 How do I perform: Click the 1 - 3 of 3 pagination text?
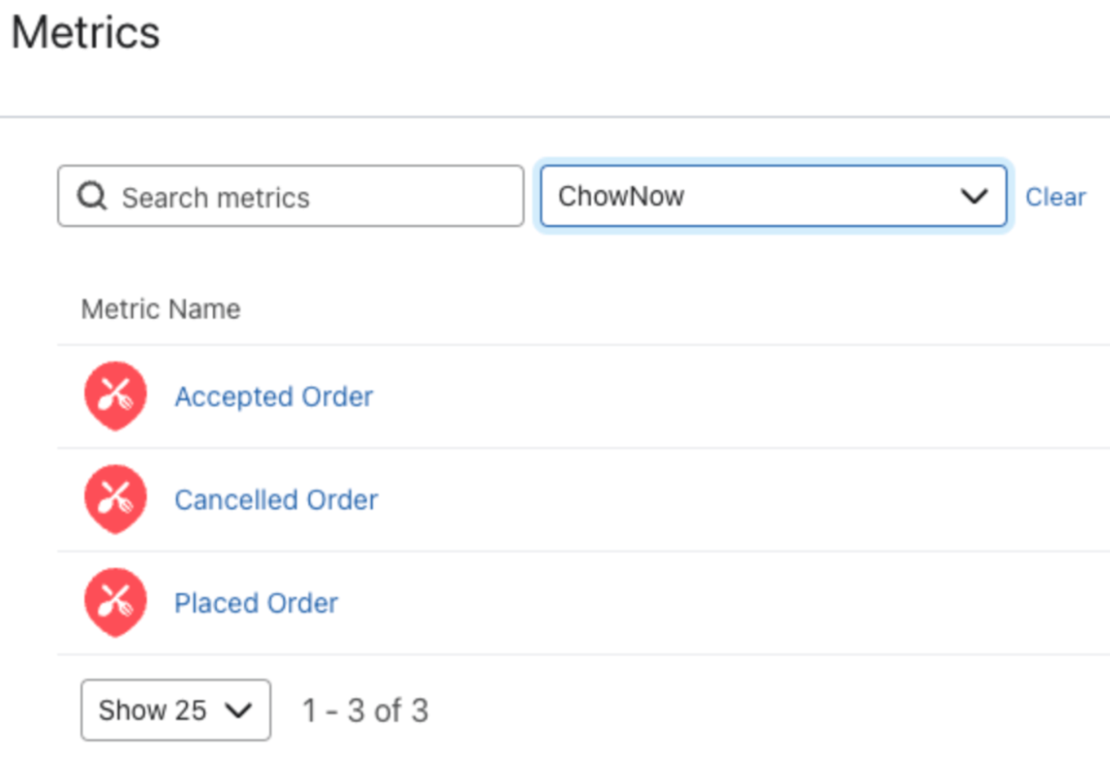click(365, 710)
